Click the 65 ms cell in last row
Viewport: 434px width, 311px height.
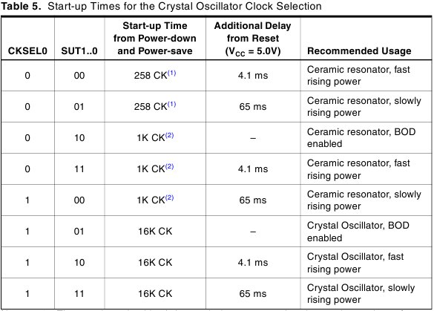253,293
